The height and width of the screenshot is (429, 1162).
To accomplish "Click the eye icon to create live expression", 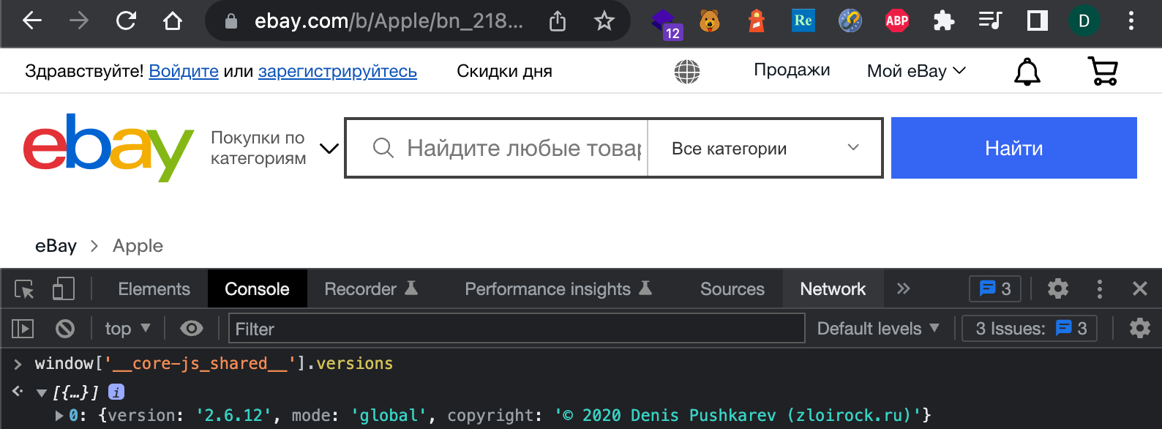I will 192,329.
